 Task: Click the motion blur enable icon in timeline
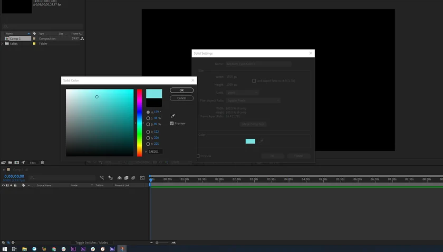coord(133,178)
